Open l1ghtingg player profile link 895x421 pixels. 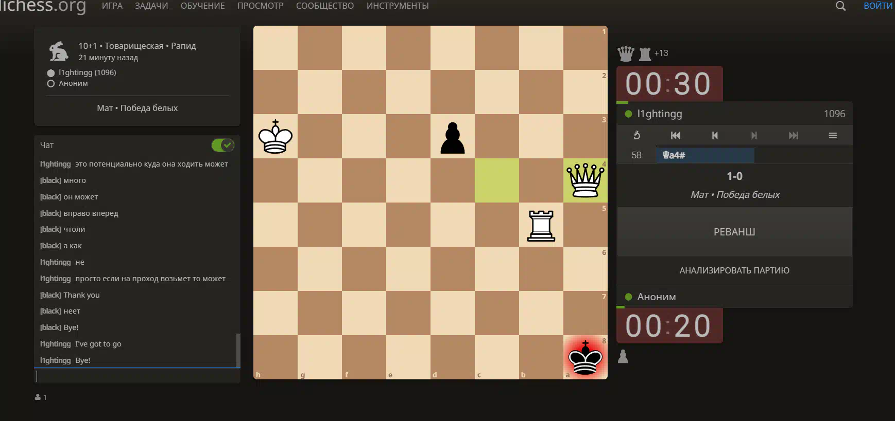coord(659,114)
